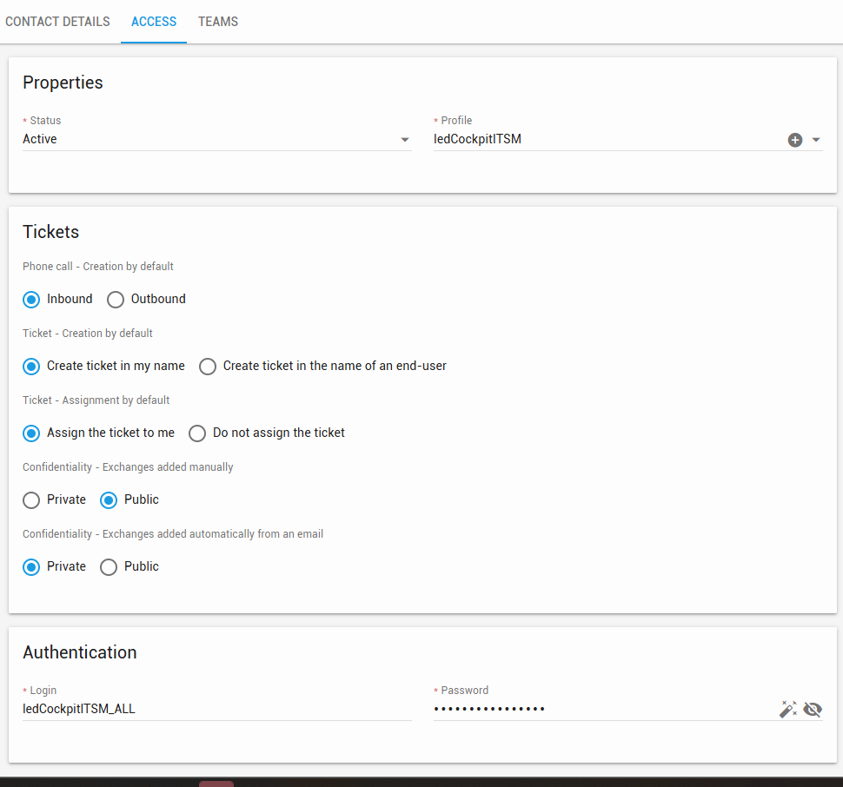843x787 pixels.
Task: Open the Teams tab
Action: coord(218,22)
